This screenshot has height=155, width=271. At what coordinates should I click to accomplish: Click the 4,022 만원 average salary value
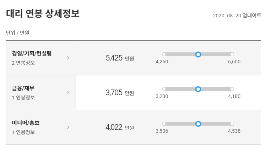120,127
